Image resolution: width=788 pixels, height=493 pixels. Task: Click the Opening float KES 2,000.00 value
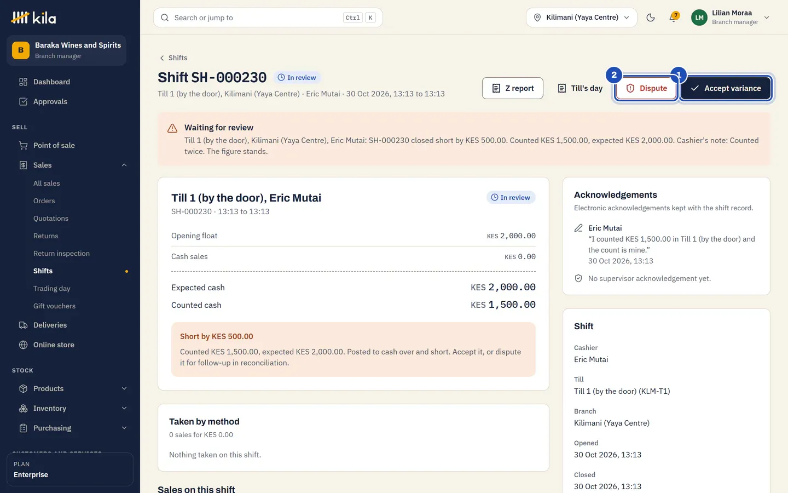(512, 236)
